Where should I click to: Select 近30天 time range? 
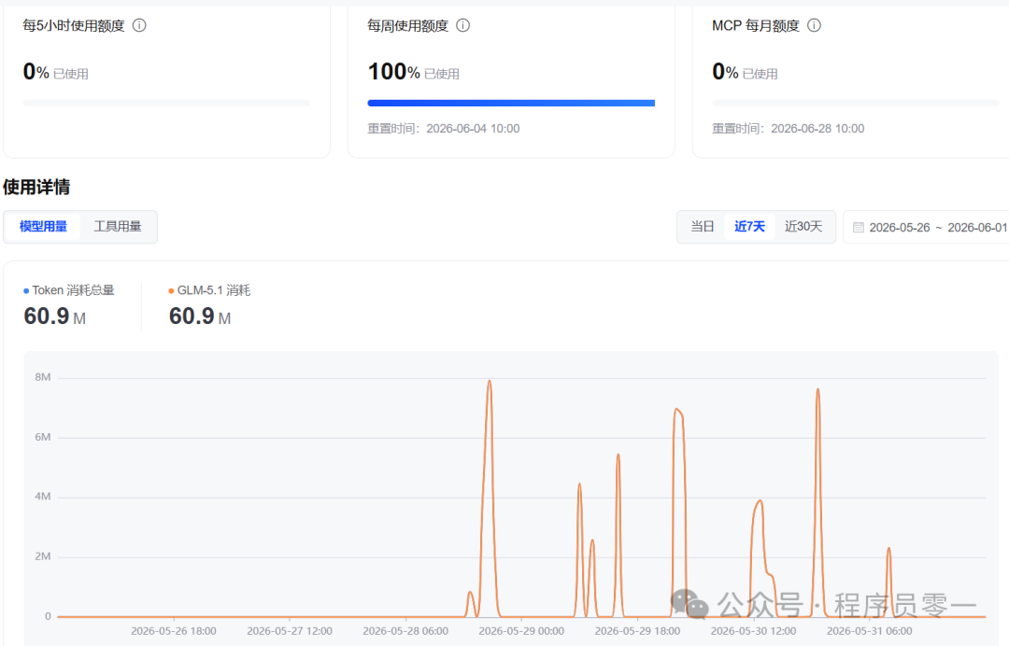coord(803,227)
